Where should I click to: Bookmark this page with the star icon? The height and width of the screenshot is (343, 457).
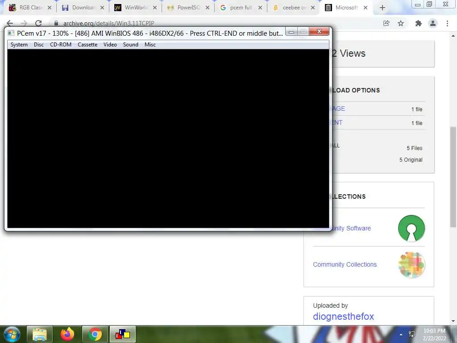click(x=401, y=23)
